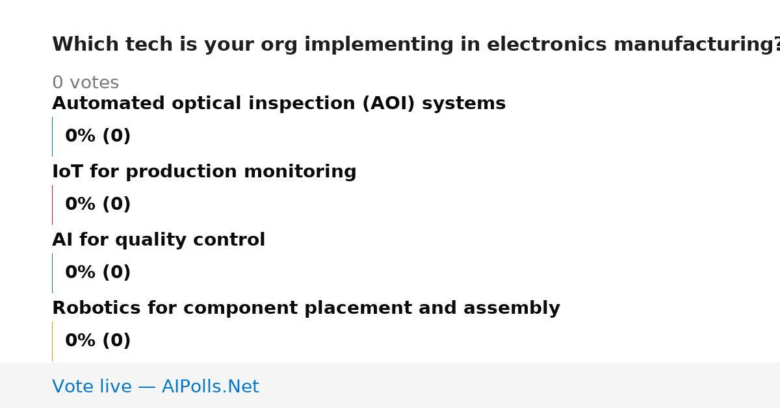This screenshot has height=408, width=780.
Task: Click the 0% (0) result under Robotics option
Action: 97,341
